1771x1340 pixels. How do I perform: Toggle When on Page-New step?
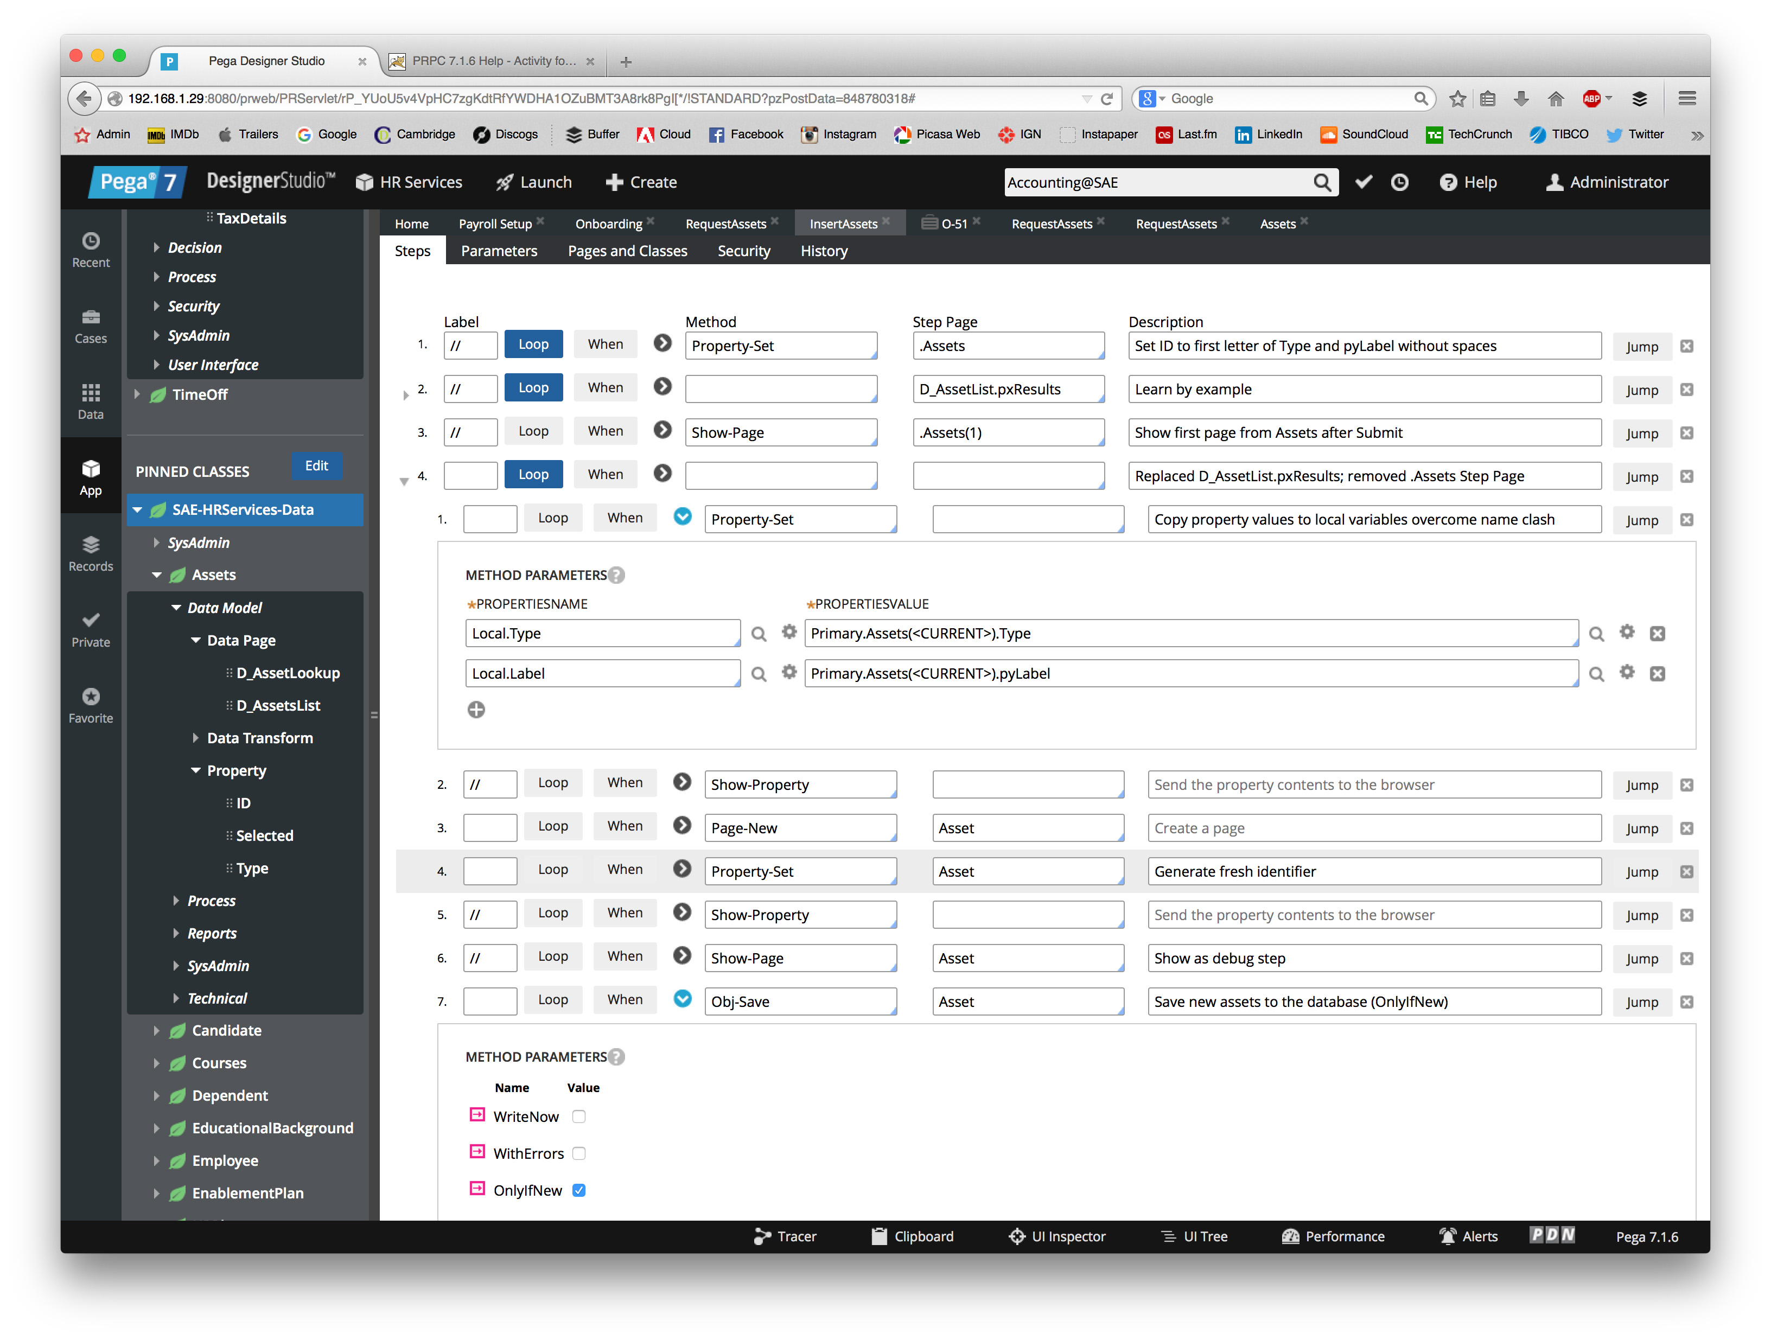coord(625,825)
